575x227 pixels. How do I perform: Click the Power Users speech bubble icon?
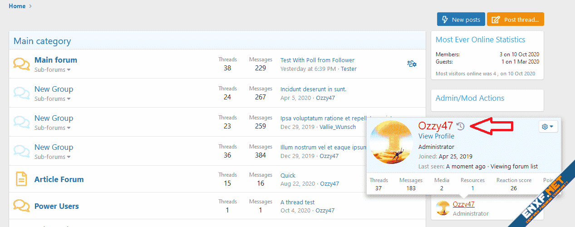[x=21, y=206]
